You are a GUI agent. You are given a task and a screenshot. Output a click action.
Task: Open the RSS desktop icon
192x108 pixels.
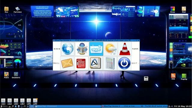pos(173,76)
